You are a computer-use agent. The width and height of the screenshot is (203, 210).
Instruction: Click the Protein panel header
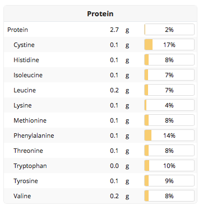pos(100,13)
